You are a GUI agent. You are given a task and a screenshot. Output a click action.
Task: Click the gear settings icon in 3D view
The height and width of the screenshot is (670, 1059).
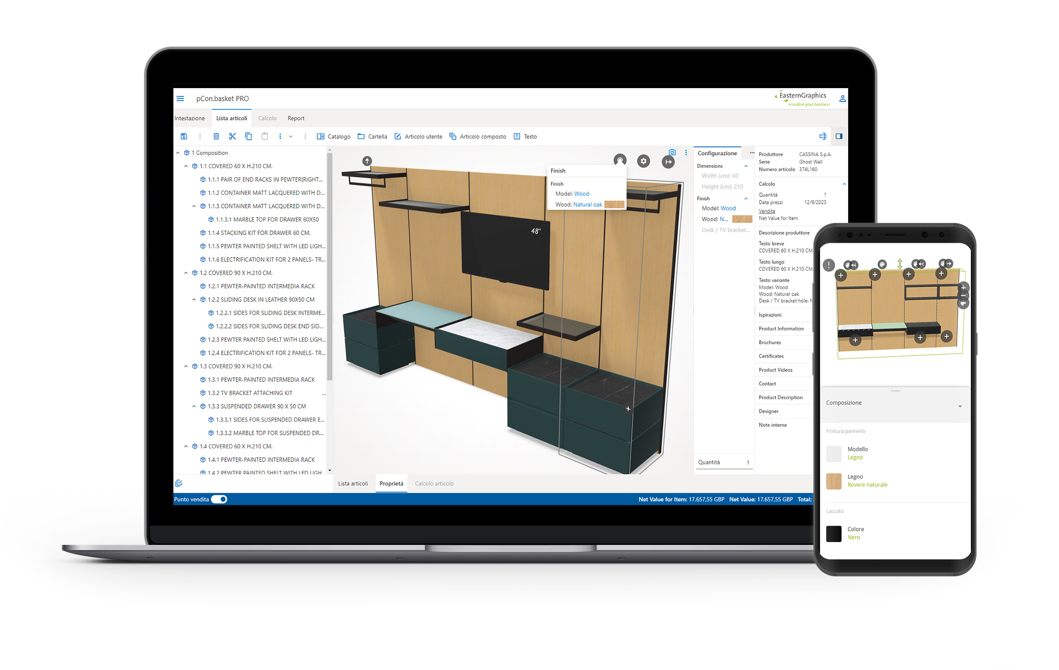[x=643, y=161]
